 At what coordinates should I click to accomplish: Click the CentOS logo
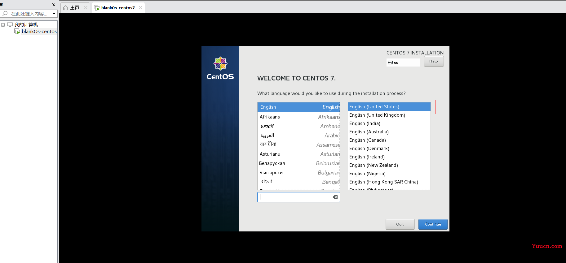pyautogui.click(x=220, y=68)
